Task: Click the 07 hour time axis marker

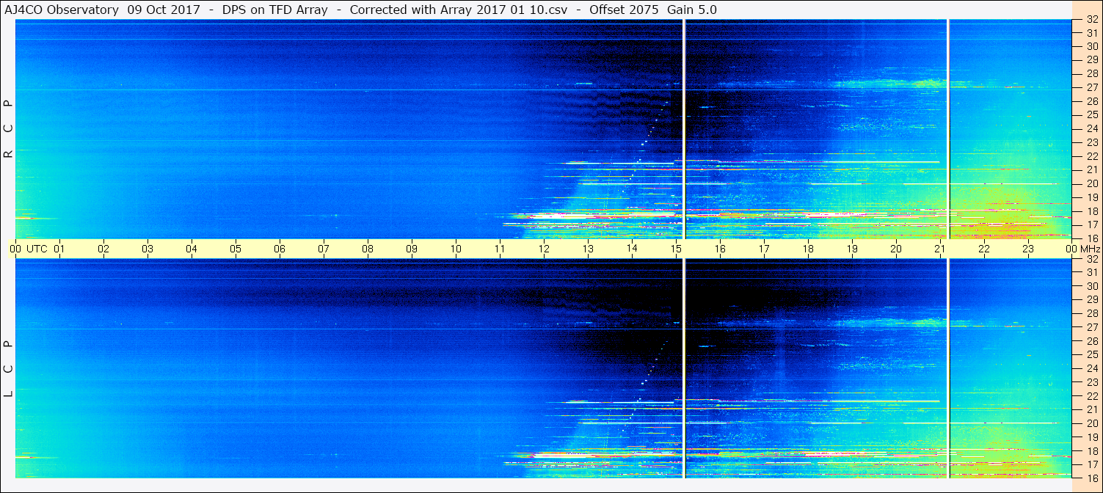Action: point(324,249)
